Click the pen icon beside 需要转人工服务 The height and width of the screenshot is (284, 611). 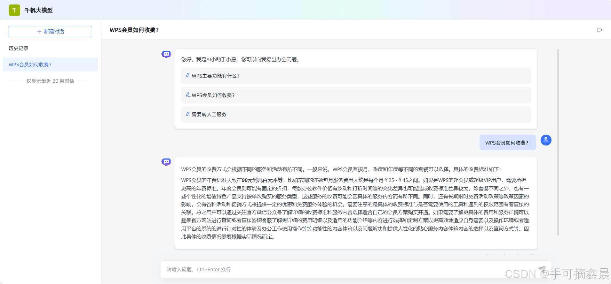188,114
